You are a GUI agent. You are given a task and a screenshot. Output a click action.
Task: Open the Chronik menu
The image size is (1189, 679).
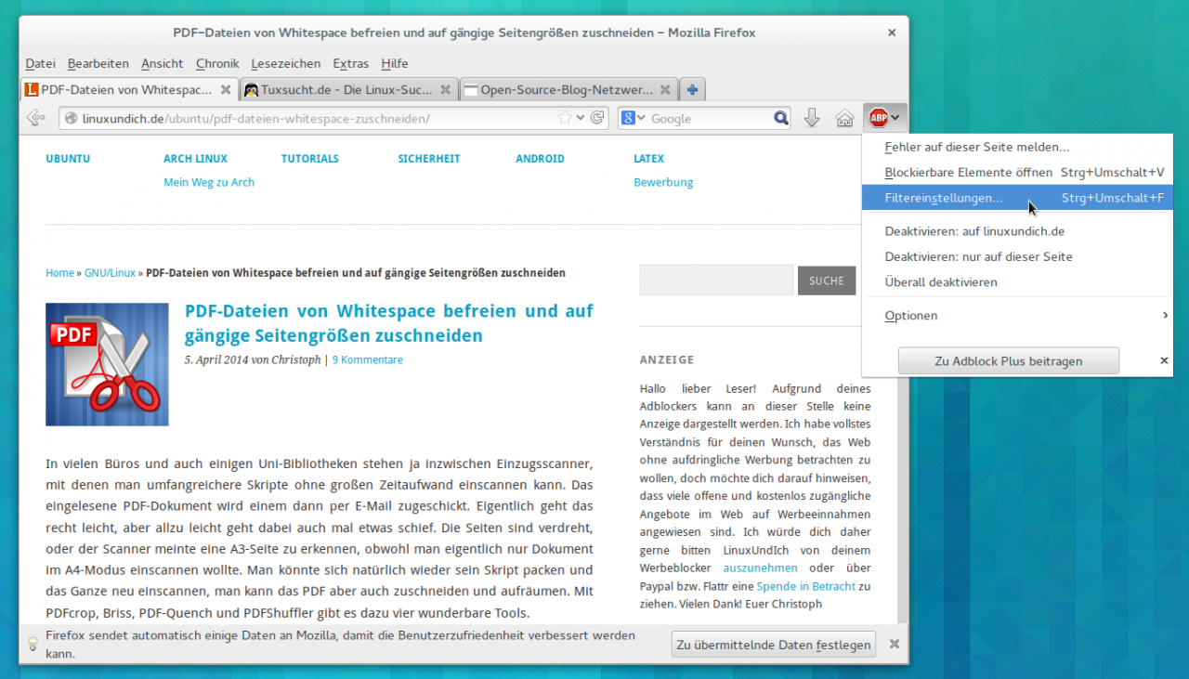(x=217, y=64)
